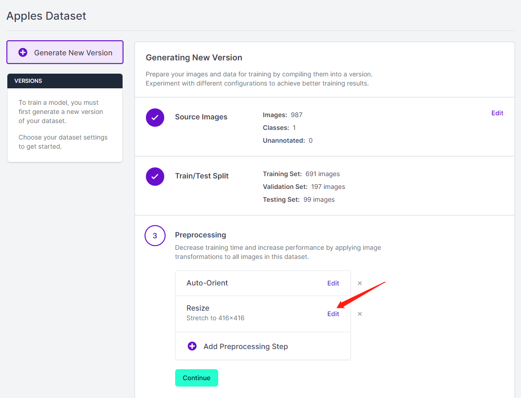The image size is (521, 398).
Task: Click the Generating New Version heading
Action: pos(193,58)
